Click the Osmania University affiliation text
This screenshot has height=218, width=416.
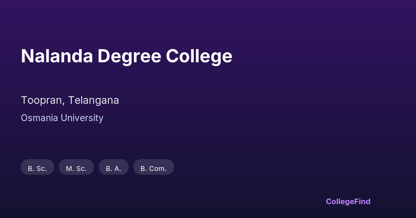pyautogui.click(x=62, y=118)
